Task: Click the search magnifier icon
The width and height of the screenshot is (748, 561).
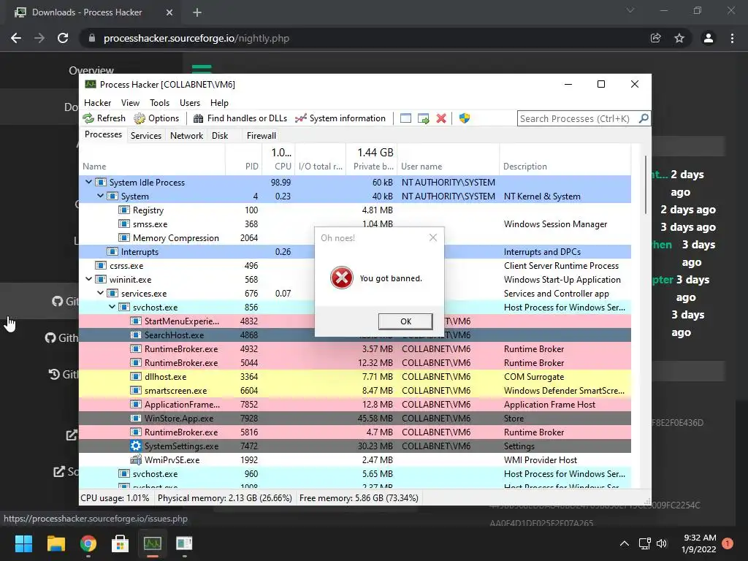Action: click(644, 118)
